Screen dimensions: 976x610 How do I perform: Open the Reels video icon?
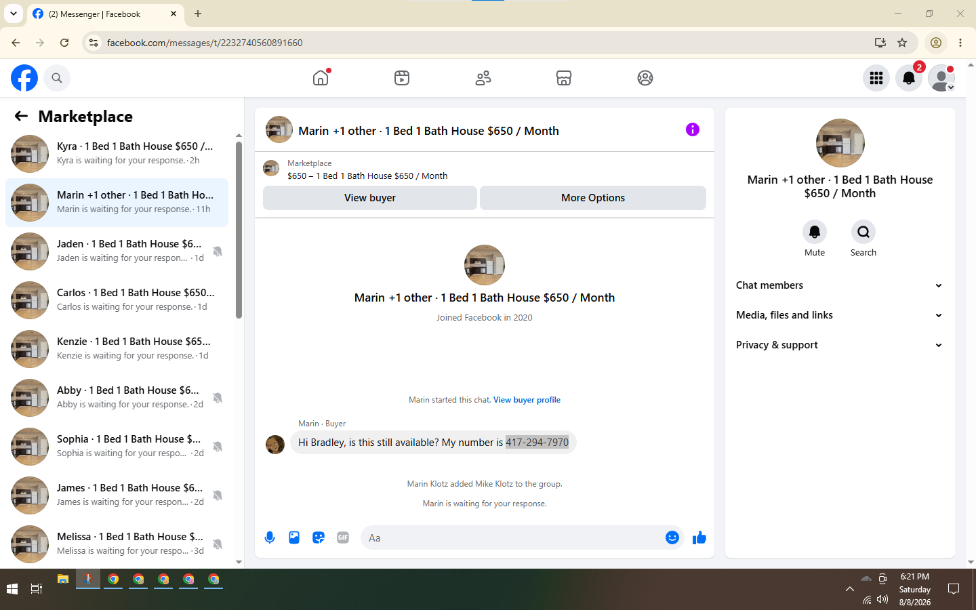coord(402,78)
